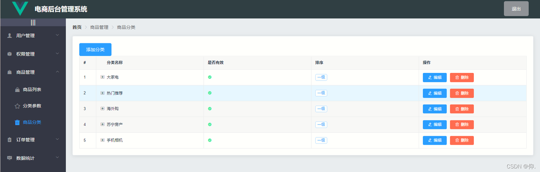Collapse sidebar using the three-bar toggle
The width and height of the screenshot is (540, 172).
pos(33,22)
